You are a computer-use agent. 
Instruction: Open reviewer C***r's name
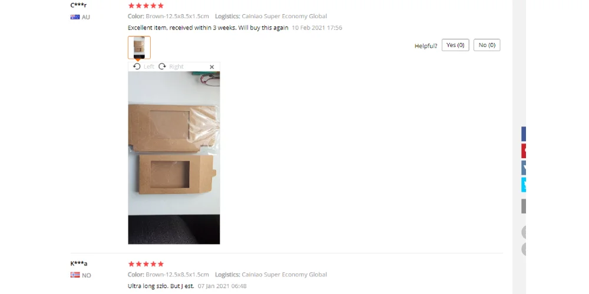(78, 5)
